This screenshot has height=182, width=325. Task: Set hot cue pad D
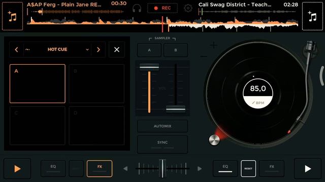pyautogui.click(x=96, y=125)
